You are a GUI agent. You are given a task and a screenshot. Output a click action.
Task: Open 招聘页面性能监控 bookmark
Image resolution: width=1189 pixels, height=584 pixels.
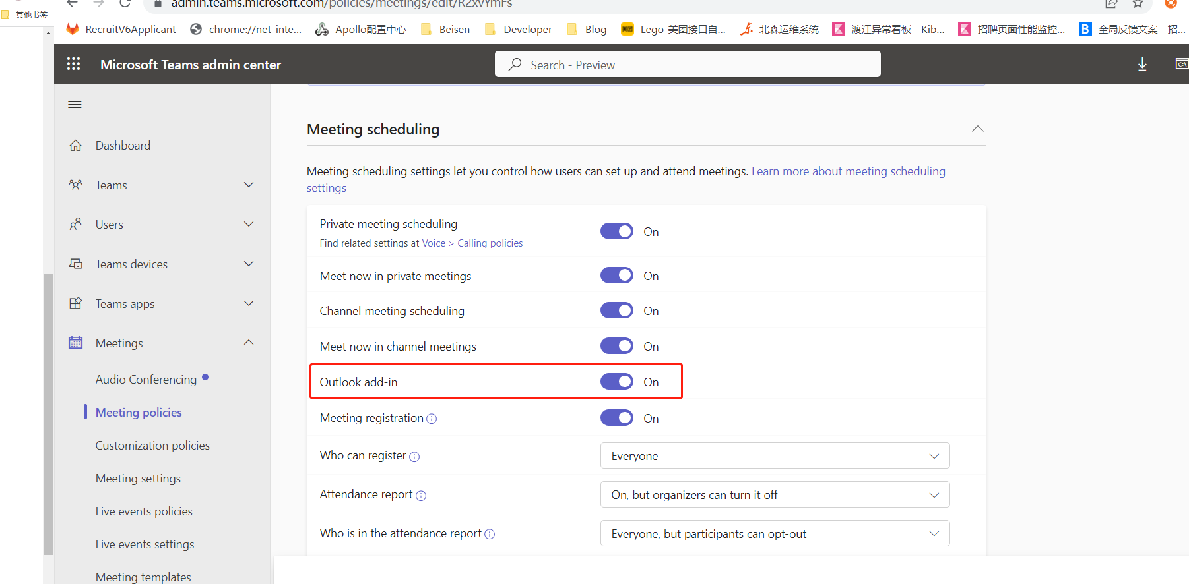(x=1012, y=29)
